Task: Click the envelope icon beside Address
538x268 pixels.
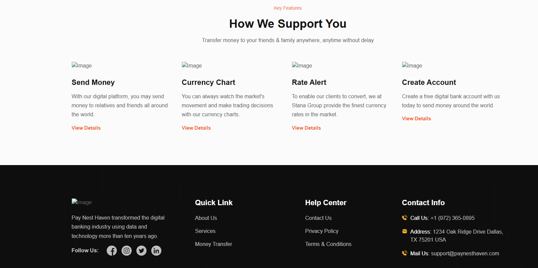Action: 405,231
